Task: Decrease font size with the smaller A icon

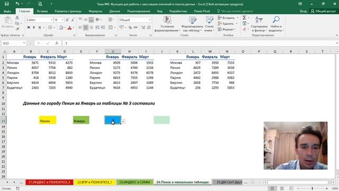Action: click(73, 20)
